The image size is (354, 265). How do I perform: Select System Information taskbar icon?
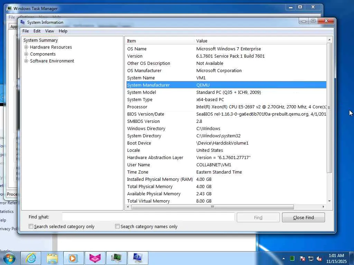click(138, 258)
